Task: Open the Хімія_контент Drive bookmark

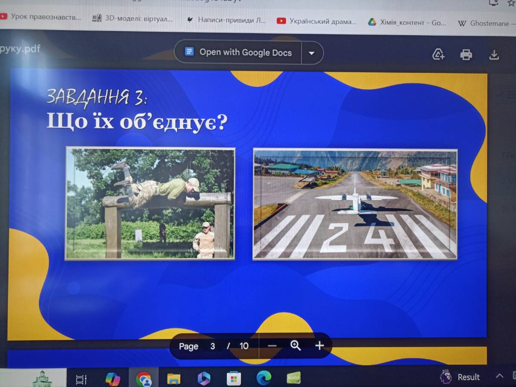Action: tap(407, 22)
